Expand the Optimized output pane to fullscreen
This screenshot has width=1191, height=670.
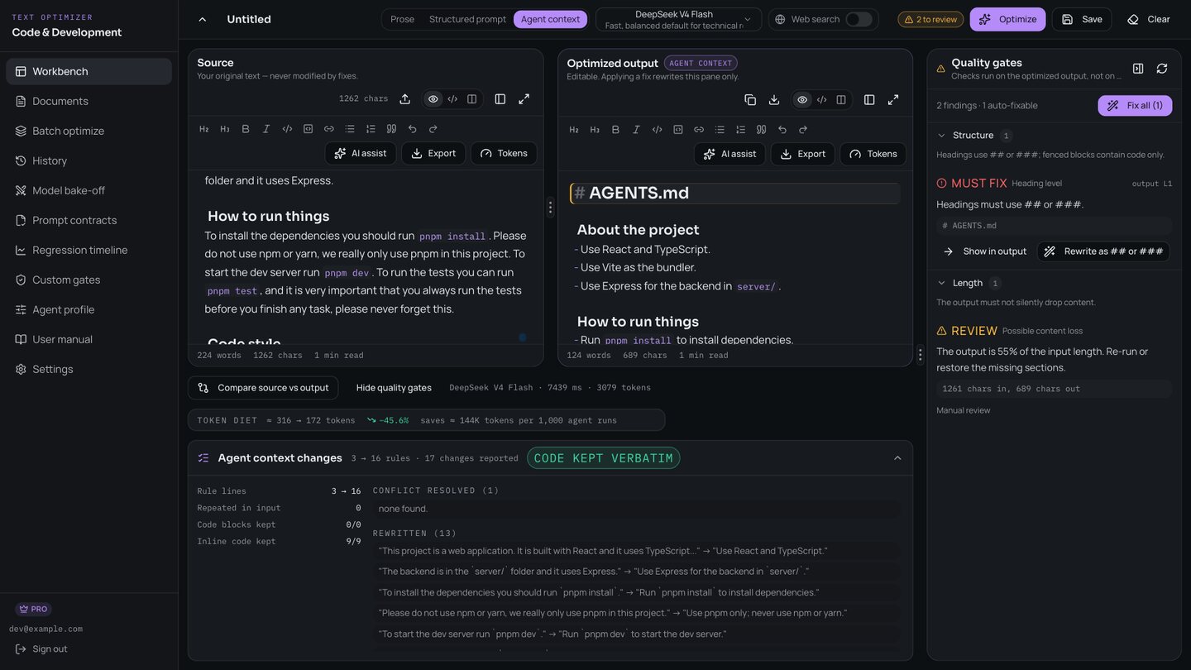[x=893, y=99]
